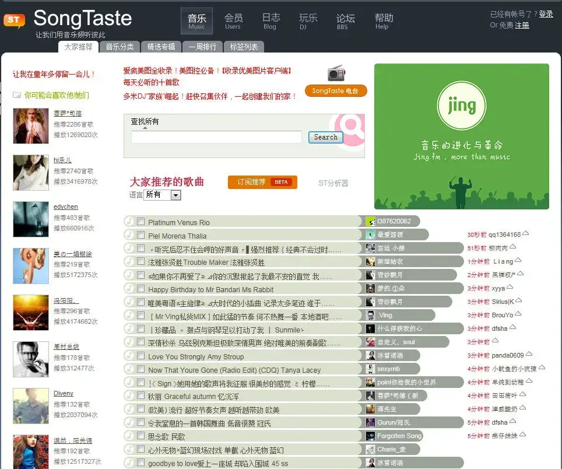Open the 会员 Users menu
The image size is (562, 469).
[x=233, y=21]
